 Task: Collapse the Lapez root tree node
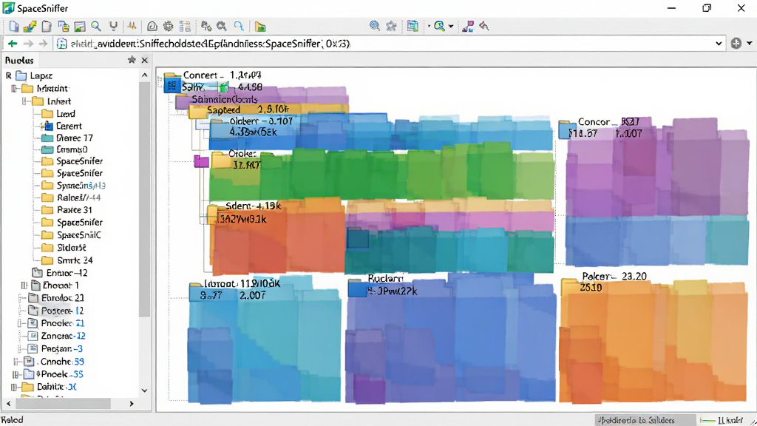coord(9,76)
